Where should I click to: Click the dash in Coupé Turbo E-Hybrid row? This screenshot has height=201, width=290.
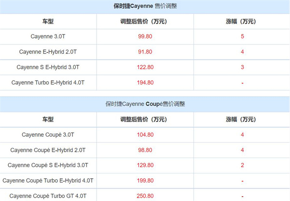point(242,181)
